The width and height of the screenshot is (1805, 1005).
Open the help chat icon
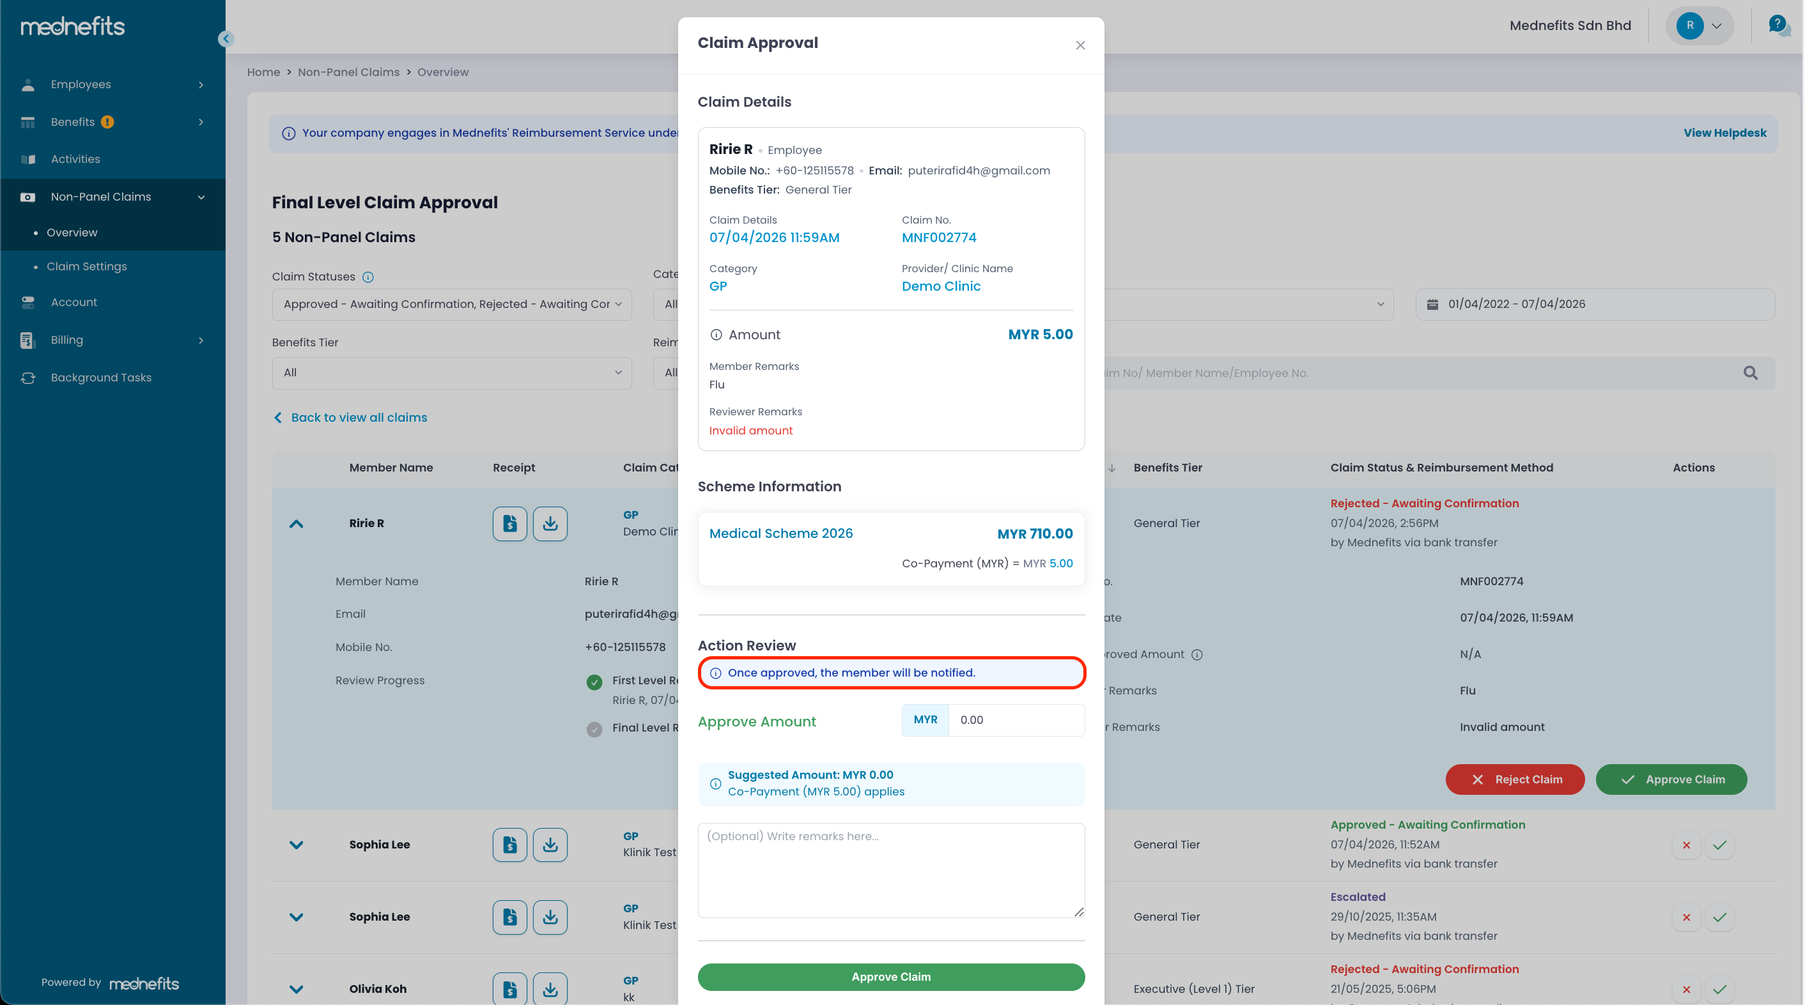pos(1778,26)
